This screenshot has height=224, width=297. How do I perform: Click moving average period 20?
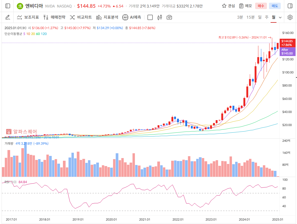point(33,34)
